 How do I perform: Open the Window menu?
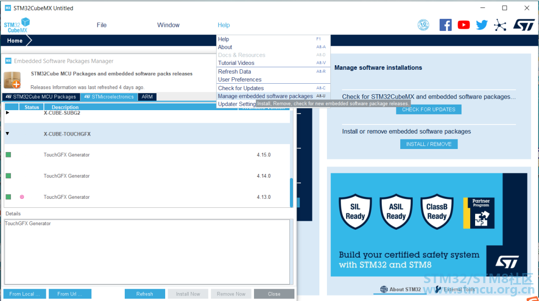pyautogui.click(x=169, y=25)
